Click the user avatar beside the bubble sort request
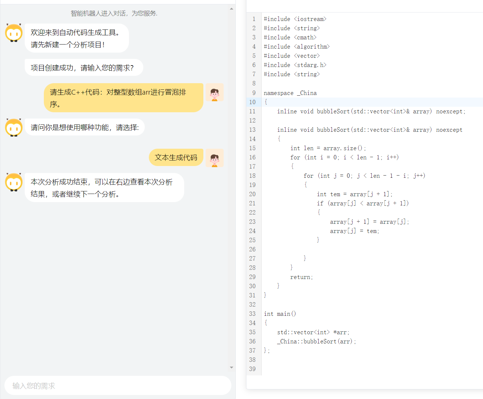Screen dimensions: 483x399 point(214,92)
